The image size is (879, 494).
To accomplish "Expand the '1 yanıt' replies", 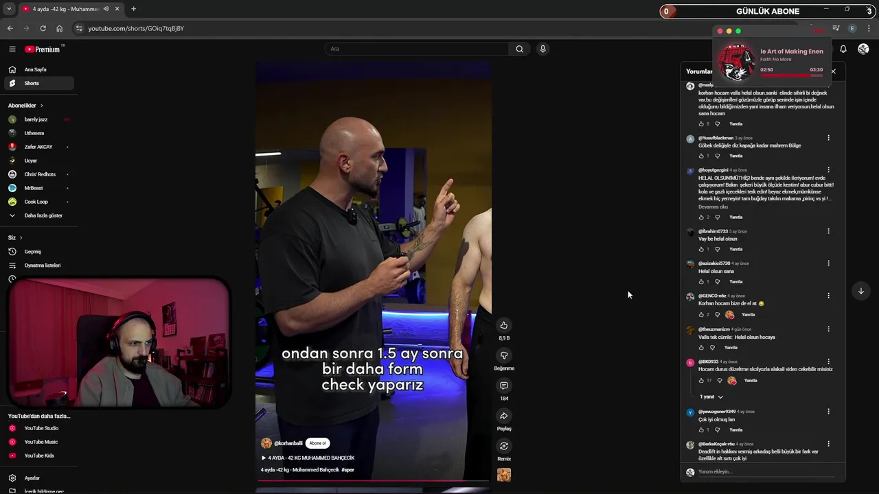I will tap(711, 397).
